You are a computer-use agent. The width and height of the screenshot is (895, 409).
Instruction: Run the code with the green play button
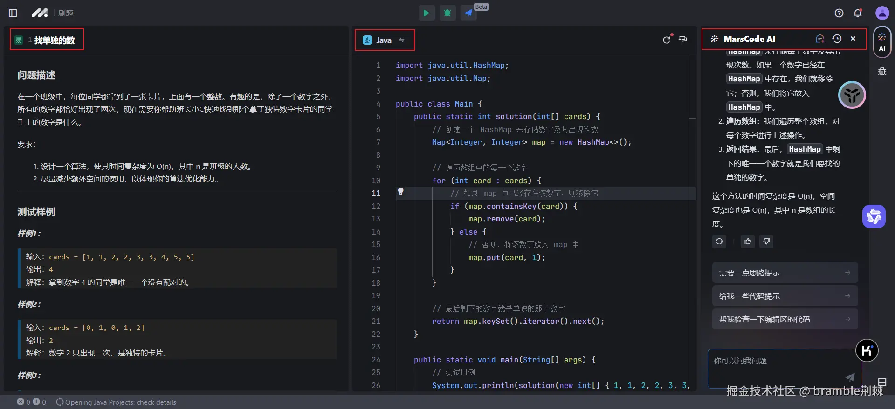[426, 13]
